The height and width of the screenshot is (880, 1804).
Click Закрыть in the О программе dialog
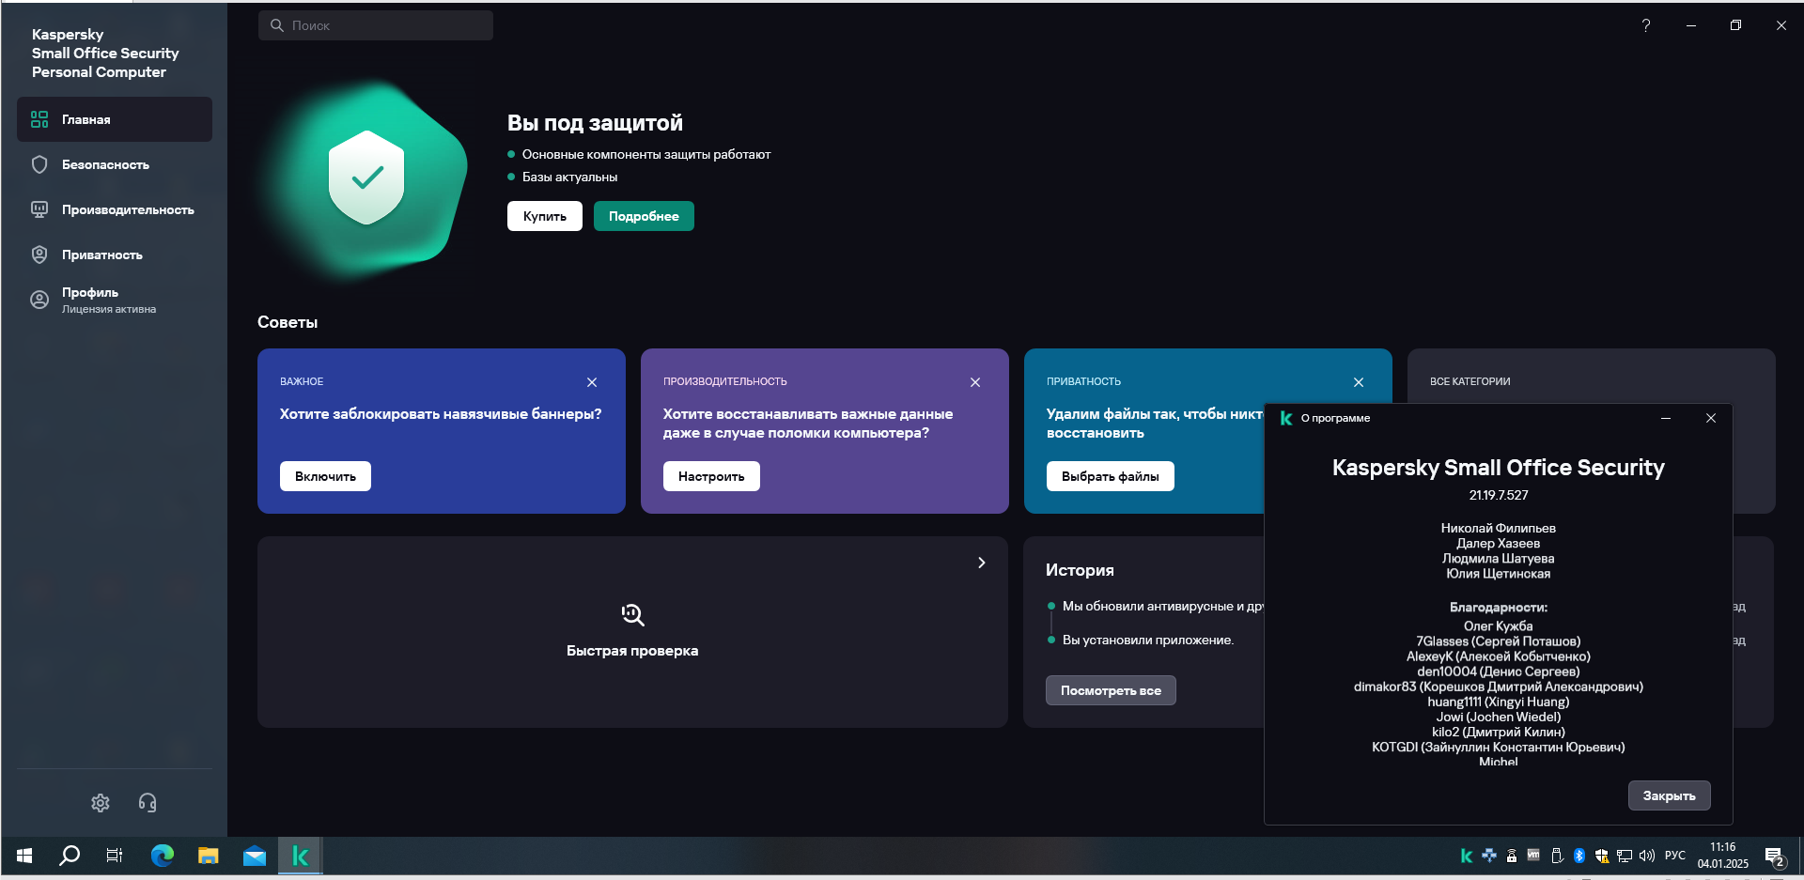[x=1669, y=795]
